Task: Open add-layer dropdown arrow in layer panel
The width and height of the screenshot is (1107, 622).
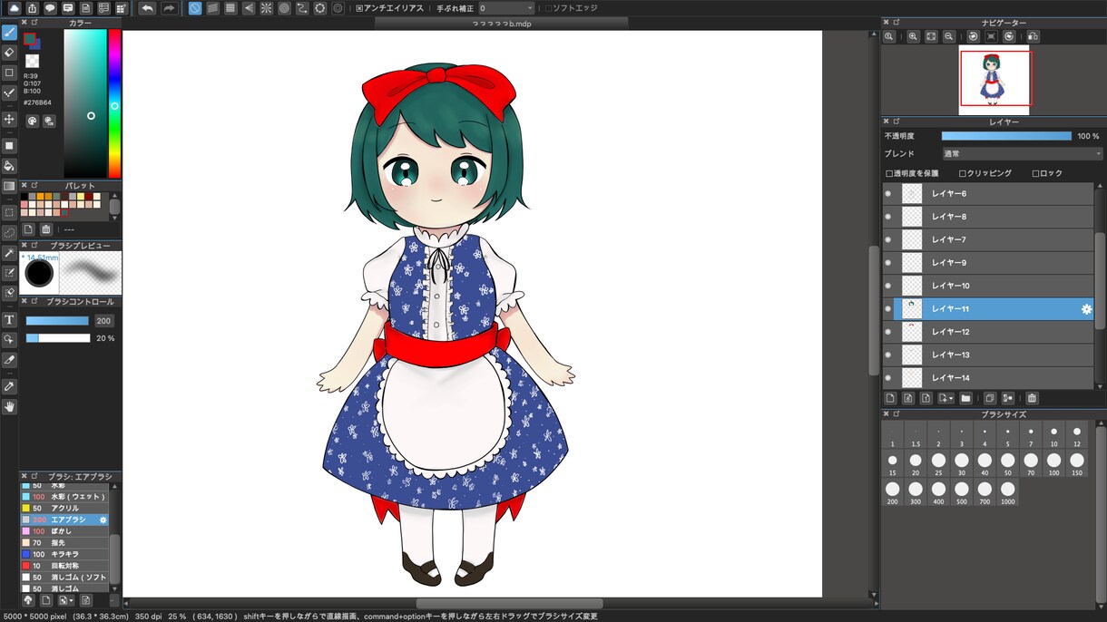Action: tap(946, 398)
